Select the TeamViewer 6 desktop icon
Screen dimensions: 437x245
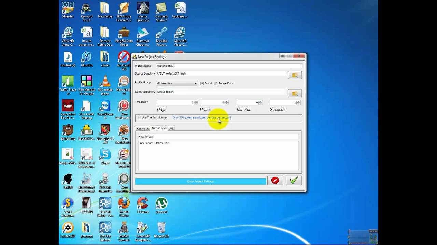105,110
